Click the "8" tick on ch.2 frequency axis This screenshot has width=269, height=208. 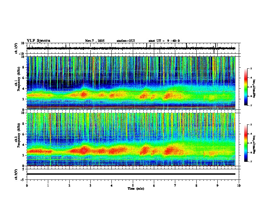[23, 124]
